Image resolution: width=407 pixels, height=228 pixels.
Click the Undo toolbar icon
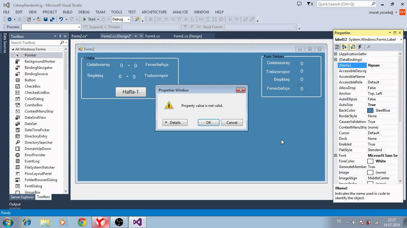(x=61, y=19)
